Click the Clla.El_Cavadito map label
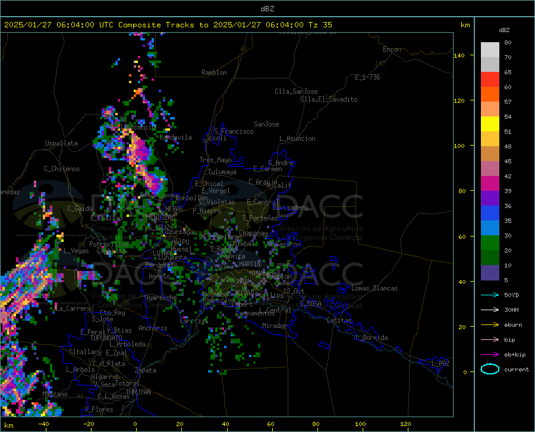Image resolution: width=535 pixels, height=432 pixels. pos(329,99)
